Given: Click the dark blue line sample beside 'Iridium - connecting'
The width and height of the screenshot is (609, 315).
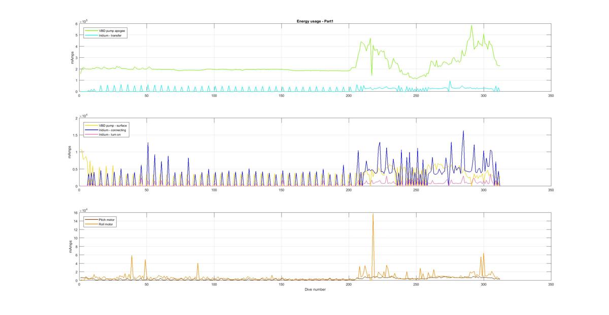Looking at the screenshot, I should (91, 130).
